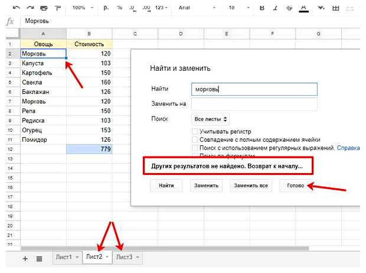Viewport: 366px width, 273px height.
Task: Undo the last action
Action: coord(17,8)
